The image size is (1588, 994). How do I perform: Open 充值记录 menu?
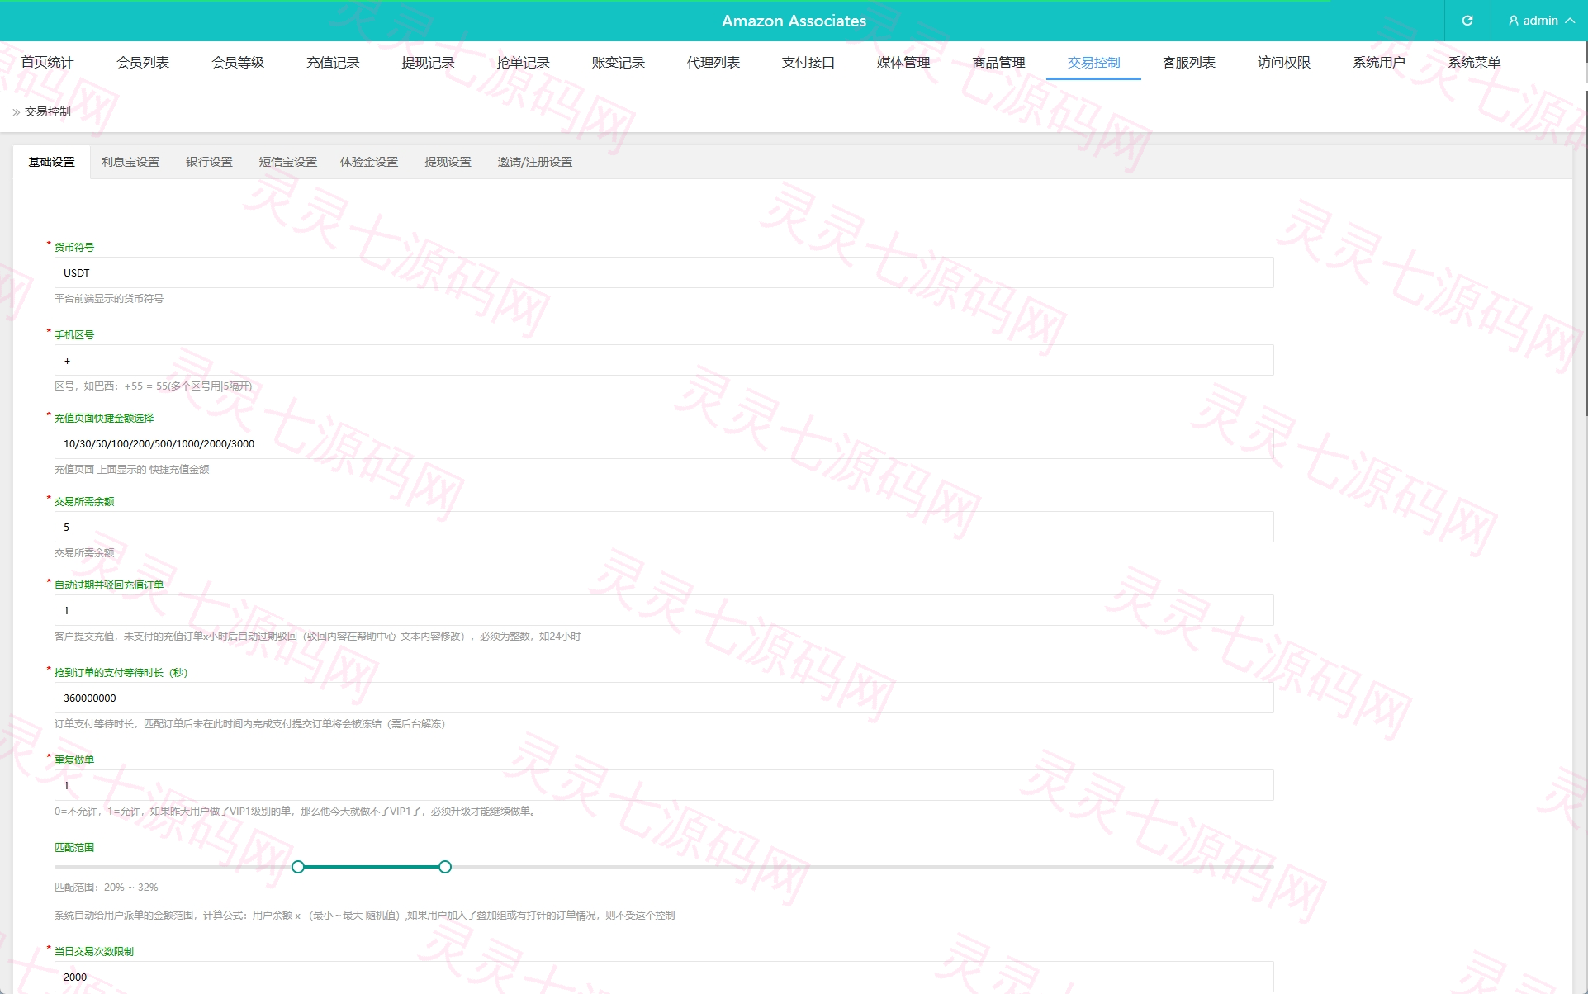pos(333,63)
